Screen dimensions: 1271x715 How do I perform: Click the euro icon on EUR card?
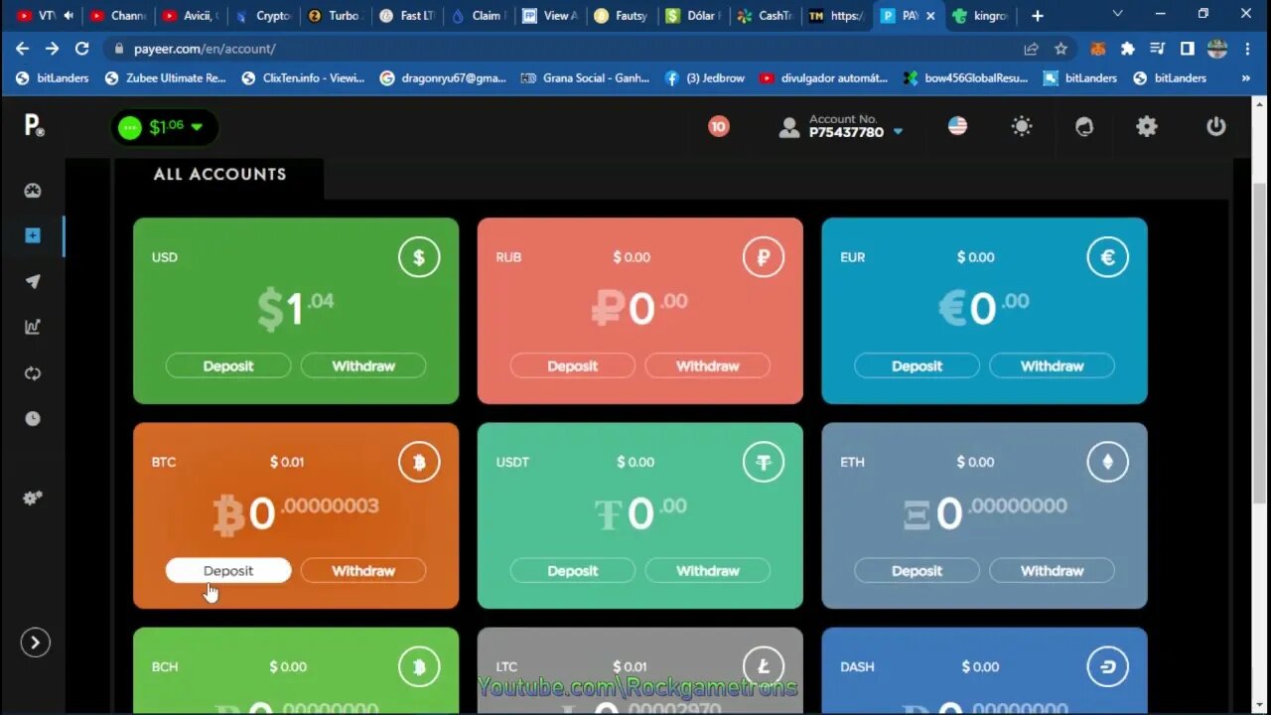(x=1108, y=257)
